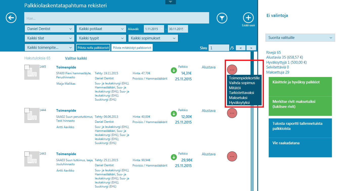Tick the checkbox for row 1444
The image size is (340, 191).
coord(27,111)
